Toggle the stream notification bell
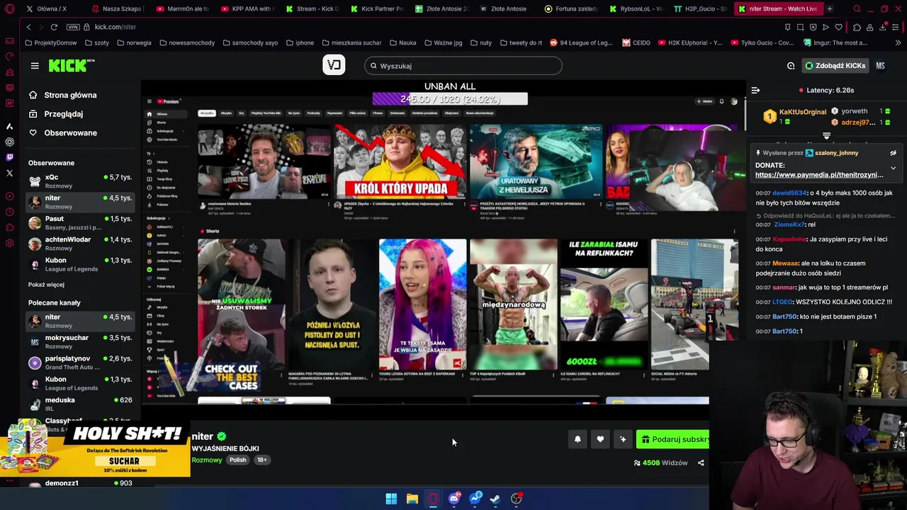907x510 pixels. (x=578, y=439)
